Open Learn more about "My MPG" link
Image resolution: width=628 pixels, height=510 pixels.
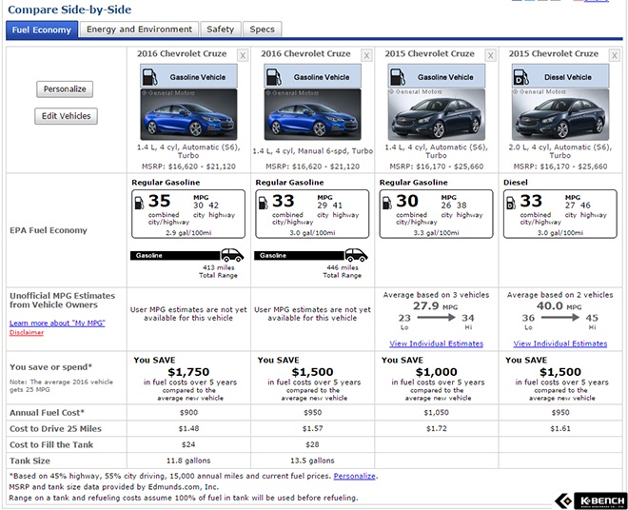tap(57, 323)
